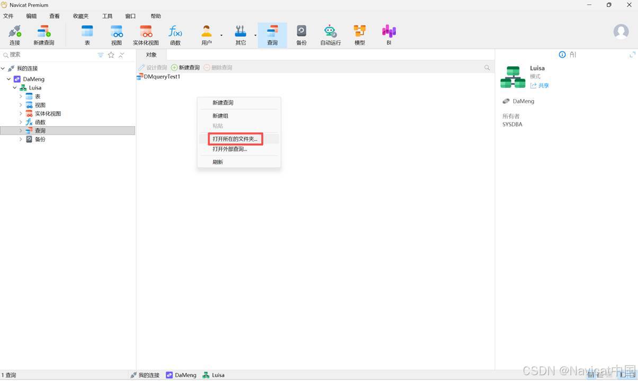Viewport: 638px width, 381px height.
Task: Select 我的连接 row in sidebar tree
Action: (68, 68)
